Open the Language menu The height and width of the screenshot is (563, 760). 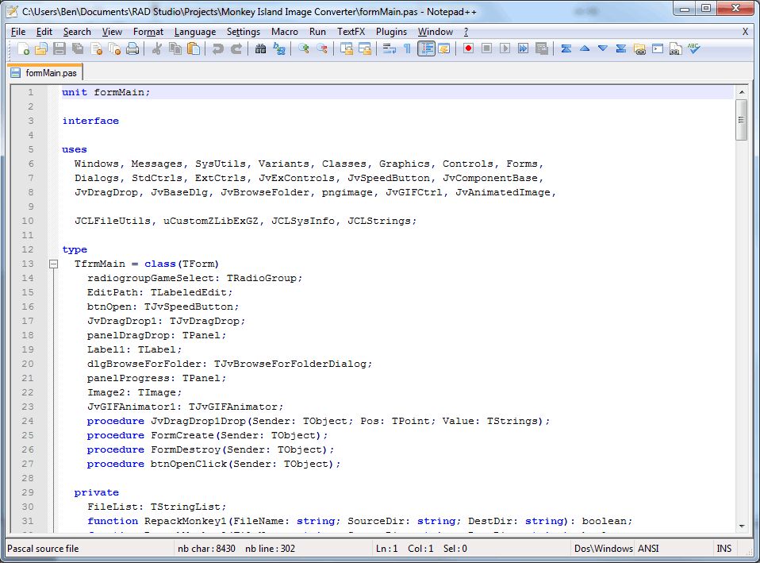click(x=195, y=32)
